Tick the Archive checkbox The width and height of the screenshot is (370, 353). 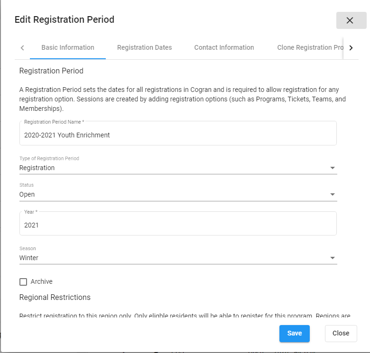click(x=23, y=282)
